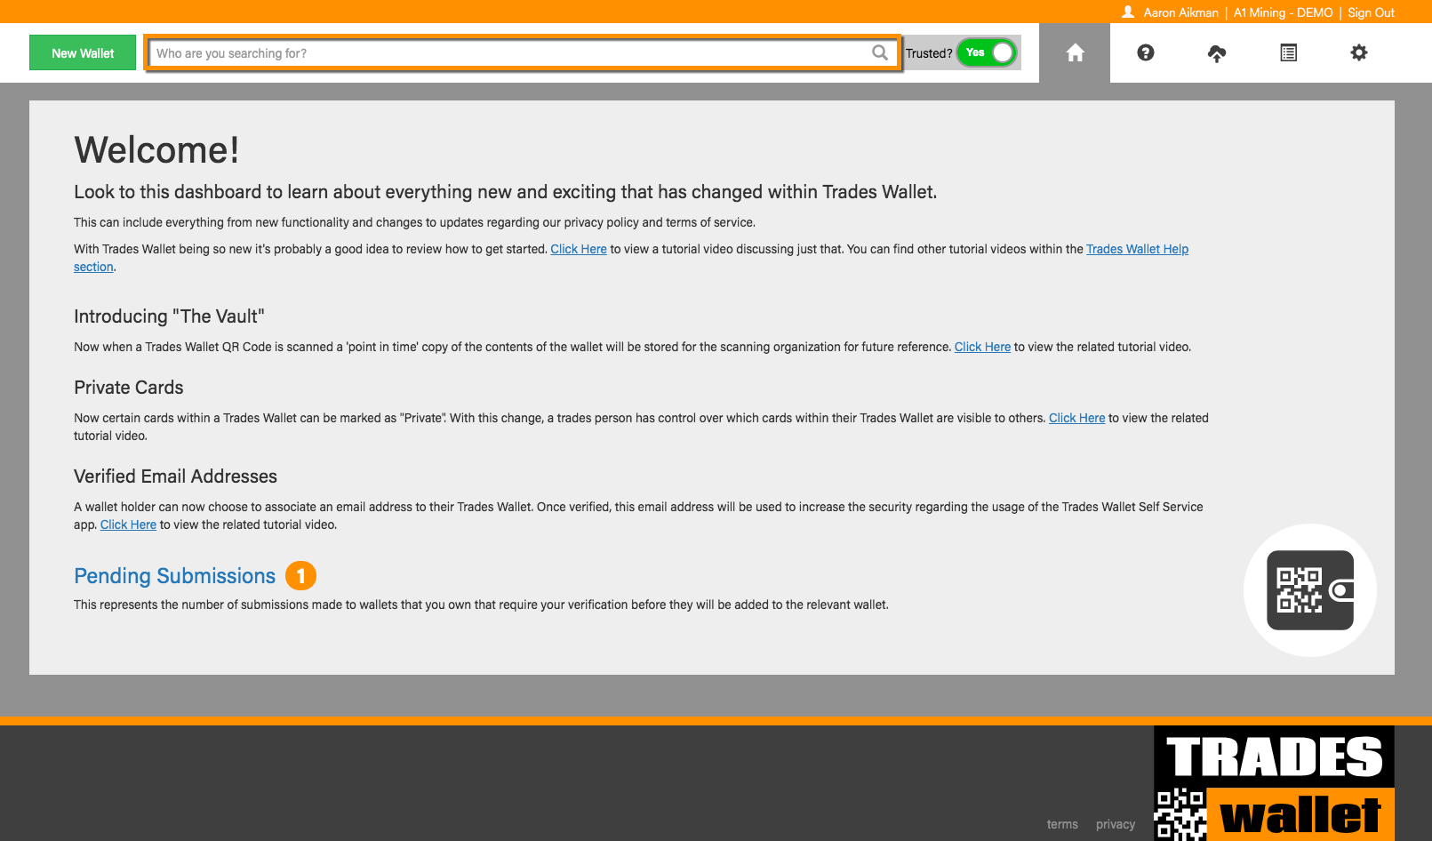Open the terms footer link

pos(1062,824)
